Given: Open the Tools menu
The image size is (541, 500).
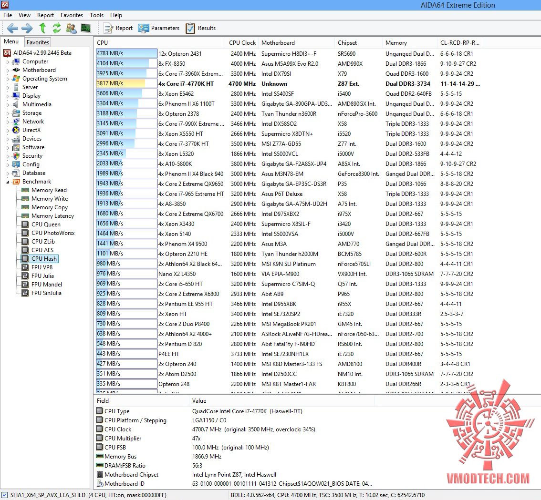Looking at the screenshot, I should click(96, 15).
